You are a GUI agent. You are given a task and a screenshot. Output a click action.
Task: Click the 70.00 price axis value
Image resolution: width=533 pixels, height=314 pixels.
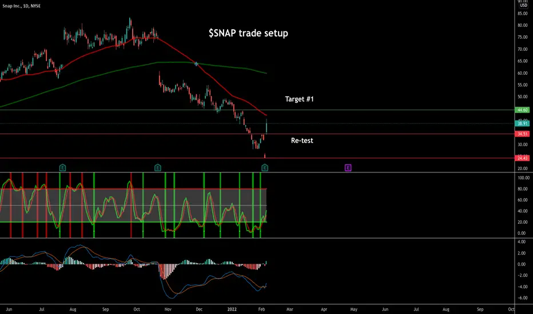click(523, 49)
